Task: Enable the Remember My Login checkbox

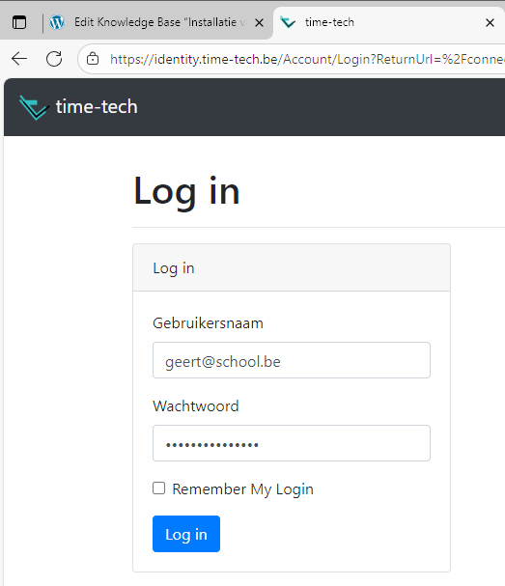Action: pyautogui.click(x=159, y=488)
